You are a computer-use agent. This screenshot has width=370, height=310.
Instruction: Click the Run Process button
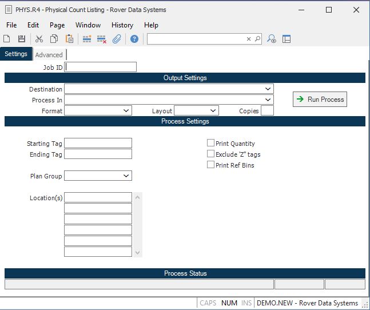click(320, 100)
